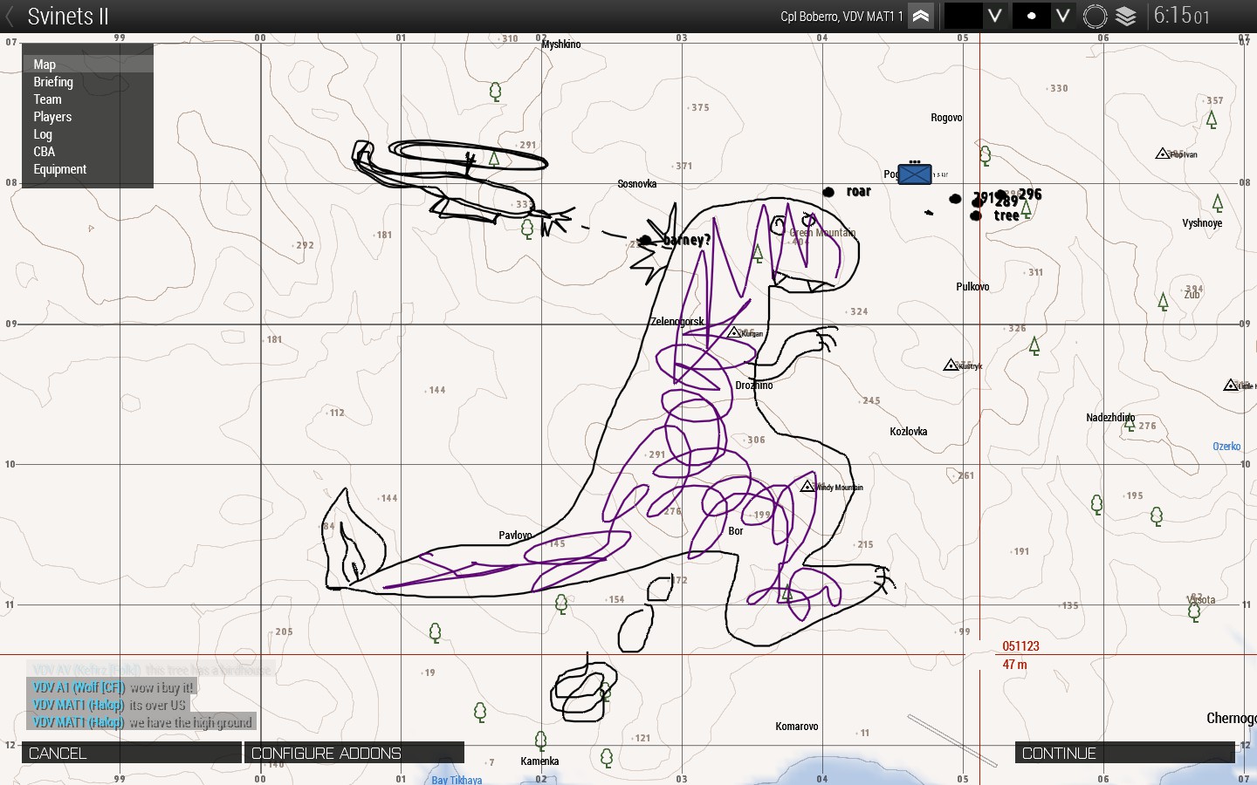Open the Map menu entry
This screenshot has width=1257, height=785.
87,64
